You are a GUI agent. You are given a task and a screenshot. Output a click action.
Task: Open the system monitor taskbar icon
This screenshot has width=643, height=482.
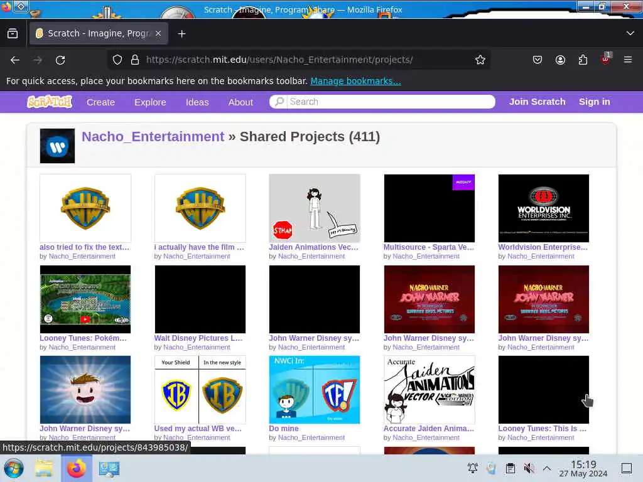click(109, 468)
